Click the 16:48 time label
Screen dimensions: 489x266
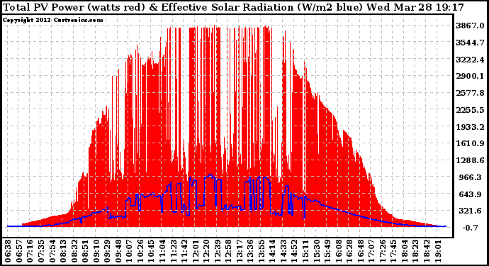click(361, 250)
